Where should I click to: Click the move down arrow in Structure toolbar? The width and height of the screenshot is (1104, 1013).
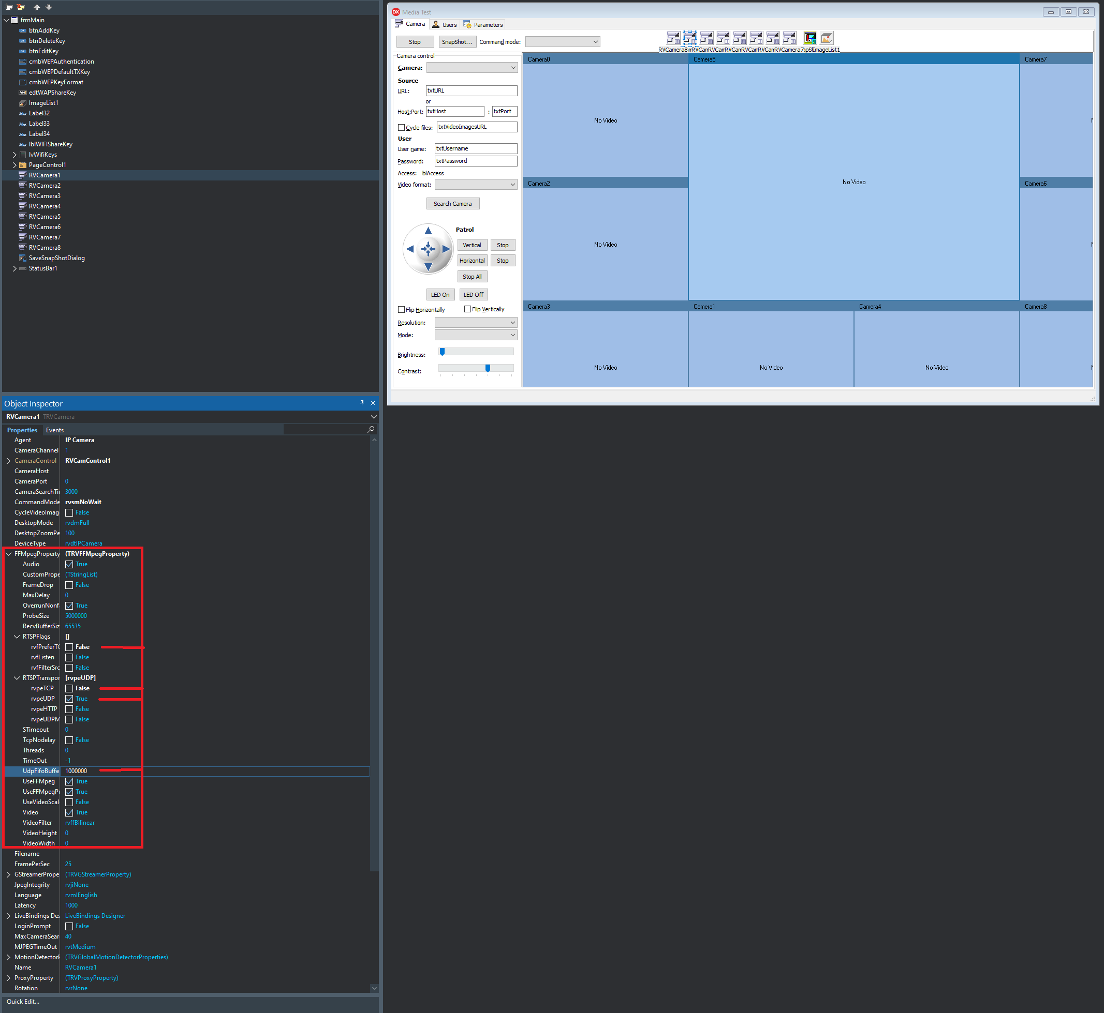tap(49, 7)
